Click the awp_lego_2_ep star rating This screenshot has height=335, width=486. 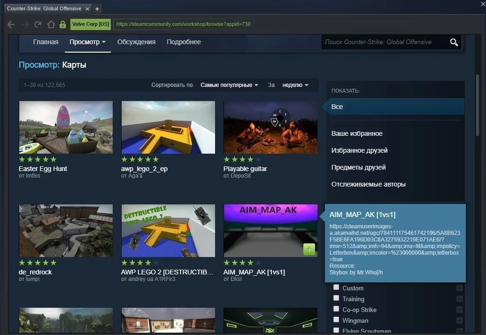coord(140,159)
